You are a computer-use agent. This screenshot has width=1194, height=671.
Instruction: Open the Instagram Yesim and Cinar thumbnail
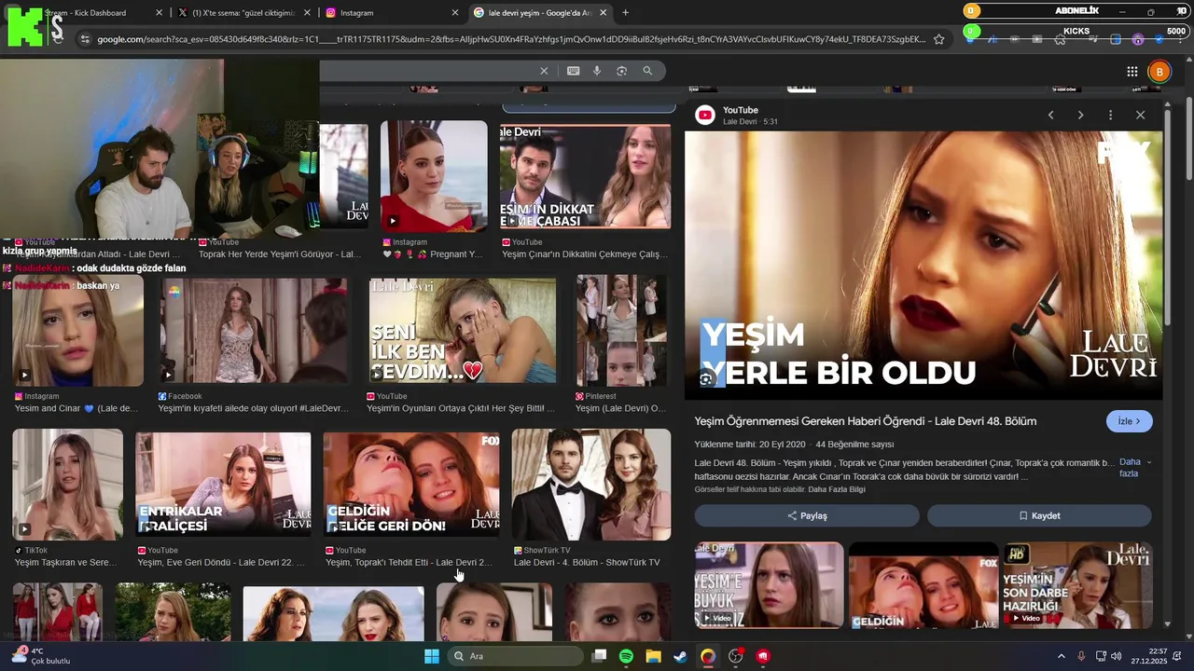(x=78, y=331)
